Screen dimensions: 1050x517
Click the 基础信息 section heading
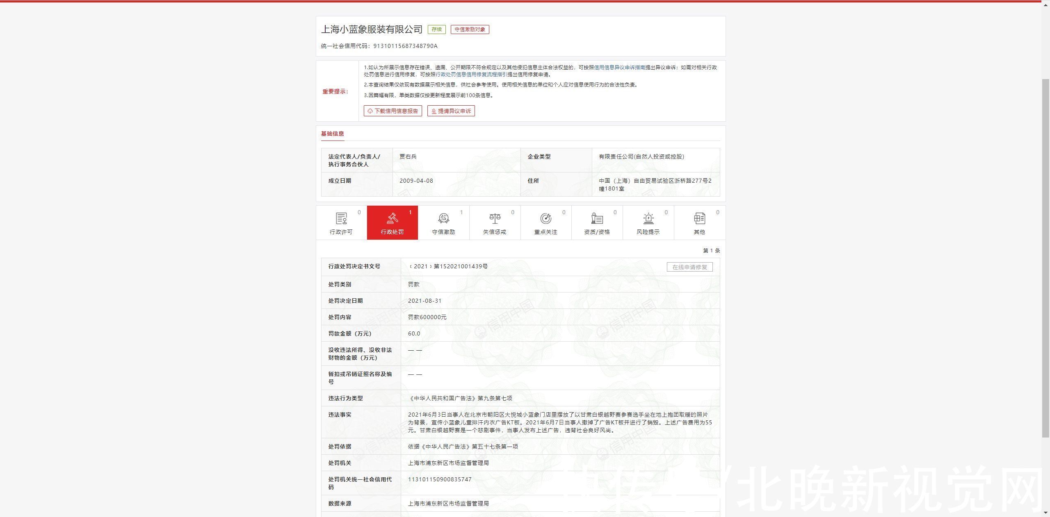click(333, 134)
